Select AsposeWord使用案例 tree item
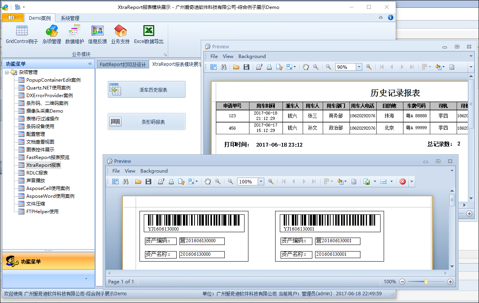 [50, 196]
